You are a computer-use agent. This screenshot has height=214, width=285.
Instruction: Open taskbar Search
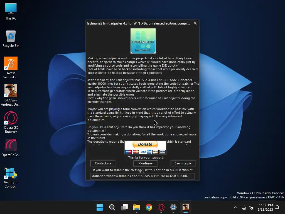pos(112,207)
